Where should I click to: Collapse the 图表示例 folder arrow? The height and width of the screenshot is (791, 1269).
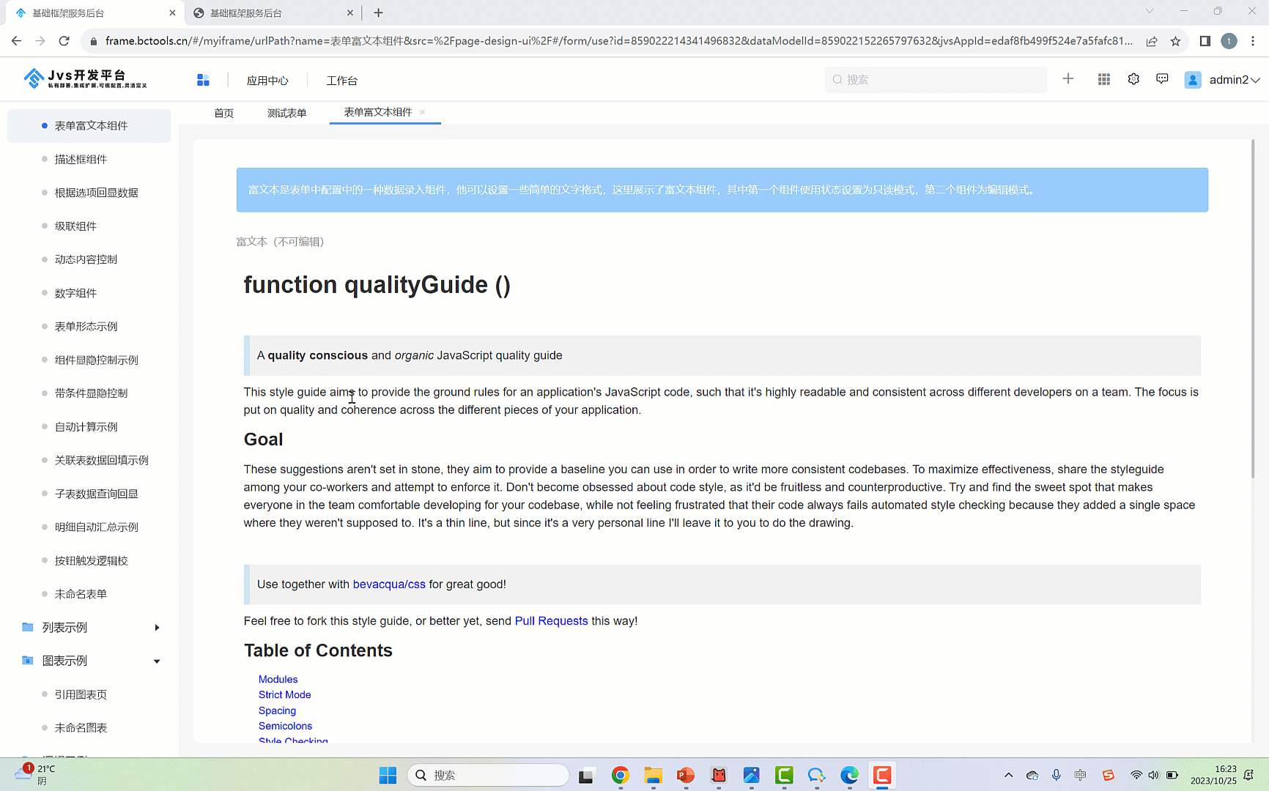click(157, 661)
